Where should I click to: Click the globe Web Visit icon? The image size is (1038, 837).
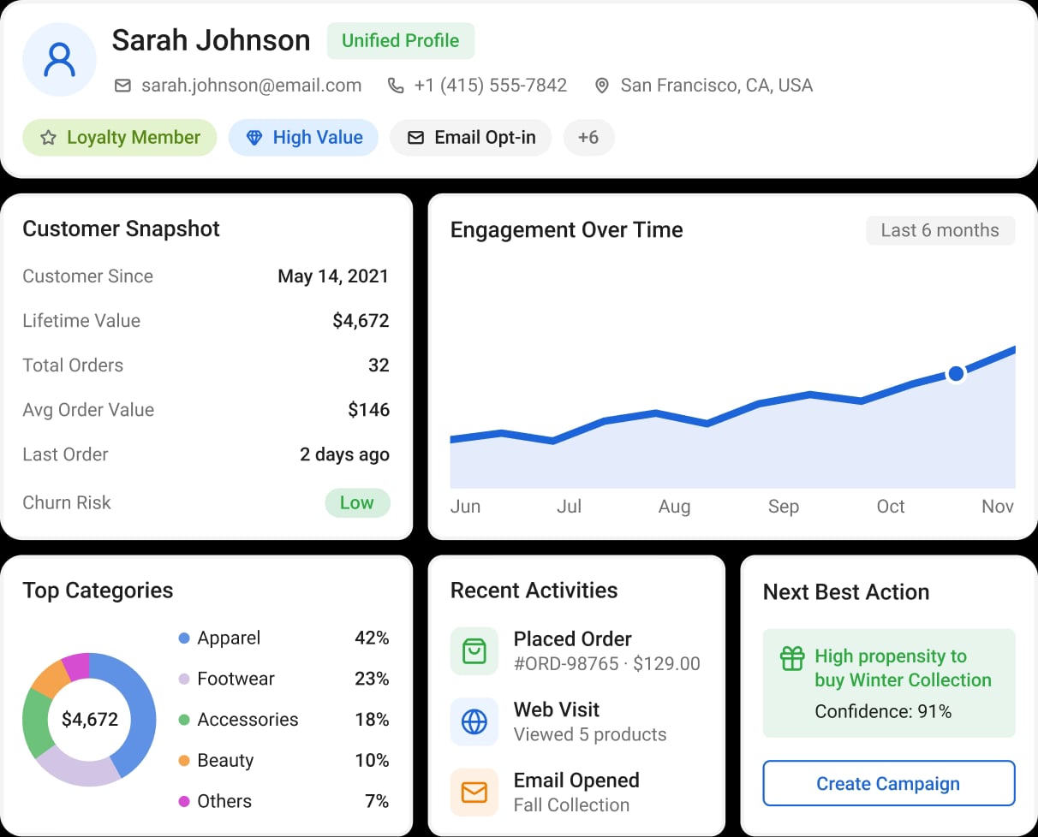point(474,722)
